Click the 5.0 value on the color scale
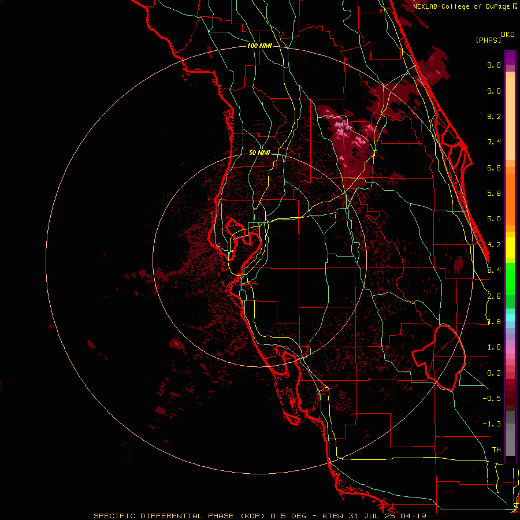Image resolution: width=520 pixels, height=520 pixels. tap(494, 219)
